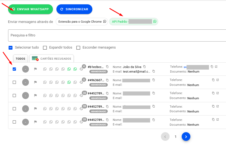This screenshot has width=226, height=150.
Task: Copy order ID #b1ecbcc with copy icon
Action: click(107, 67)
